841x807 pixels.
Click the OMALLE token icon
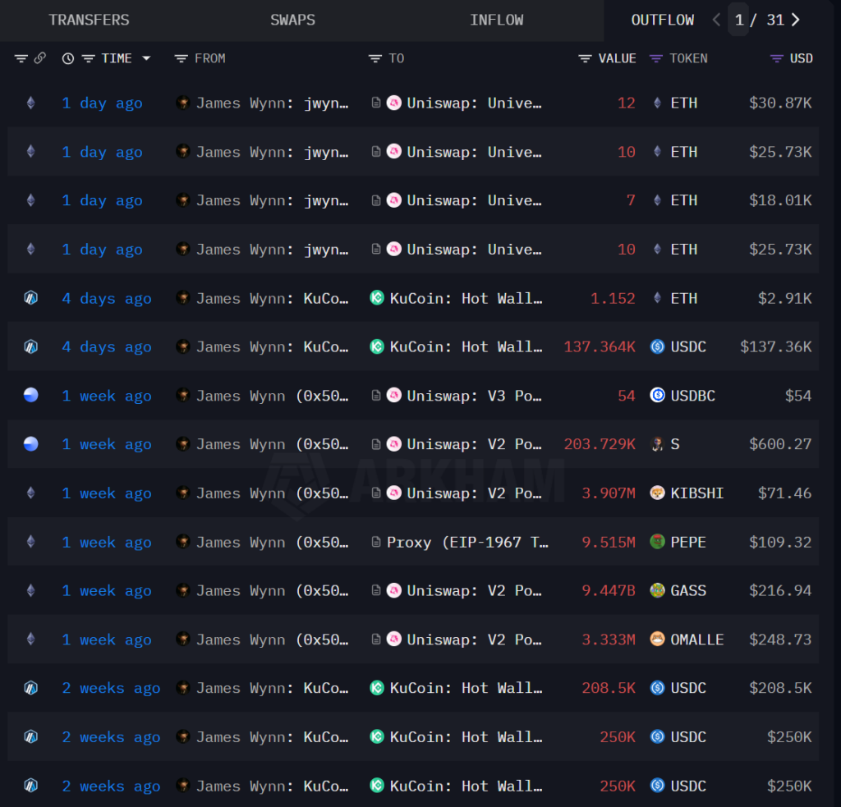[x=658, y=640]
